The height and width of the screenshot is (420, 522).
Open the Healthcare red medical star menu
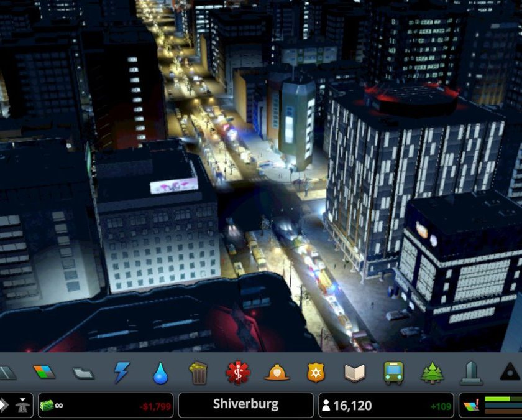click(x=237, y=373)
